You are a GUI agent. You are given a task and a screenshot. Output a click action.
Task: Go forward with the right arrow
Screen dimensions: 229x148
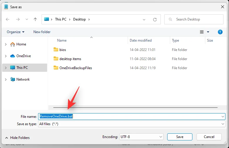(x=18, y=19)
